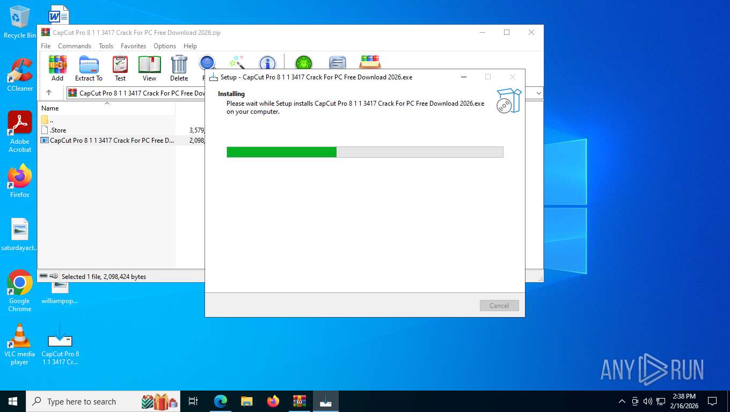730x412 pixels.
Task: Open the Tools menu
Action: (x=106, y=46)
